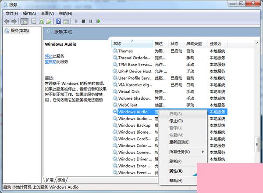Expand the 所有任务(K) submenu
This screenshot has width=263, height=193.
183,152
